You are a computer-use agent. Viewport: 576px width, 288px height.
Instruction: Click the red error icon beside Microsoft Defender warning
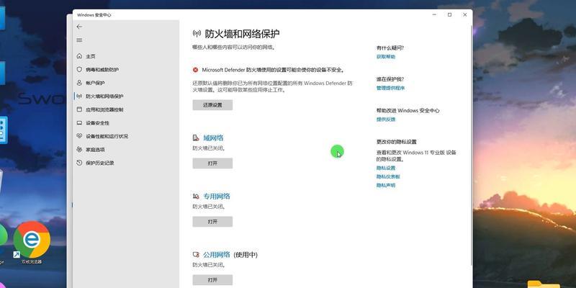pos(195,70)
